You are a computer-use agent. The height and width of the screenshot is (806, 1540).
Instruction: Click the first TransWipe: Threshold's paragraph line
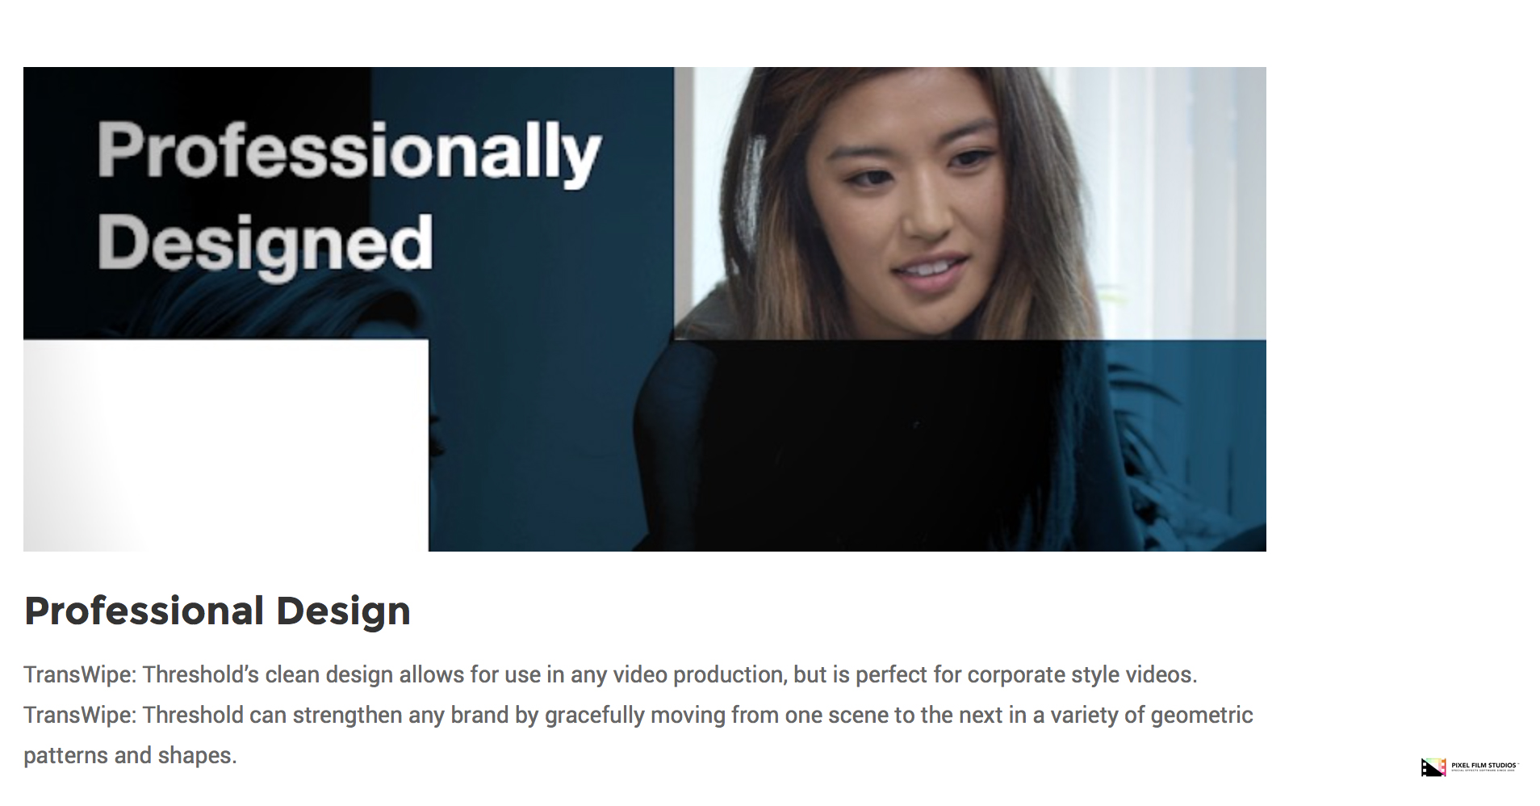[610, 675]
